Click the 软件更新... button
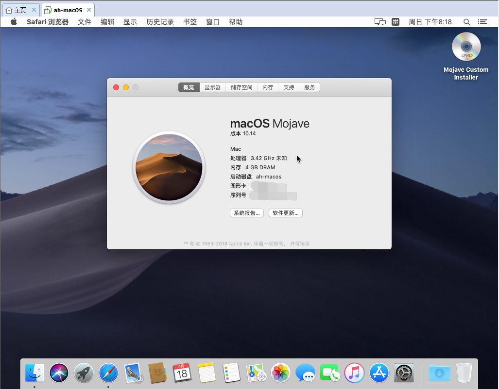The width and height of the screenshot is (499, 389). [x=286, y=213]
